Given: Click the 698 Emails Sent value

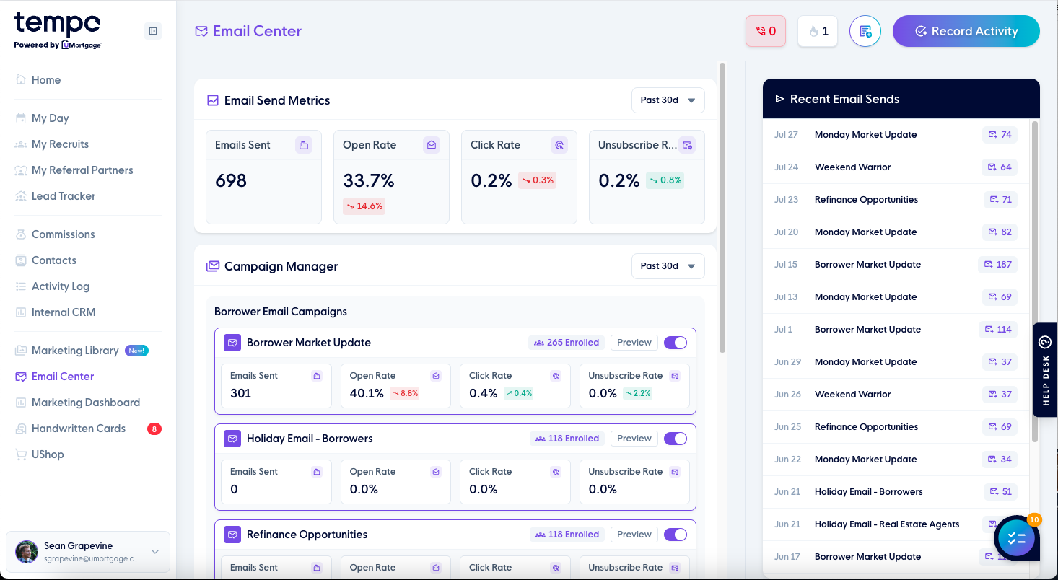Looking at the screenshot, I should pos(231,180).
